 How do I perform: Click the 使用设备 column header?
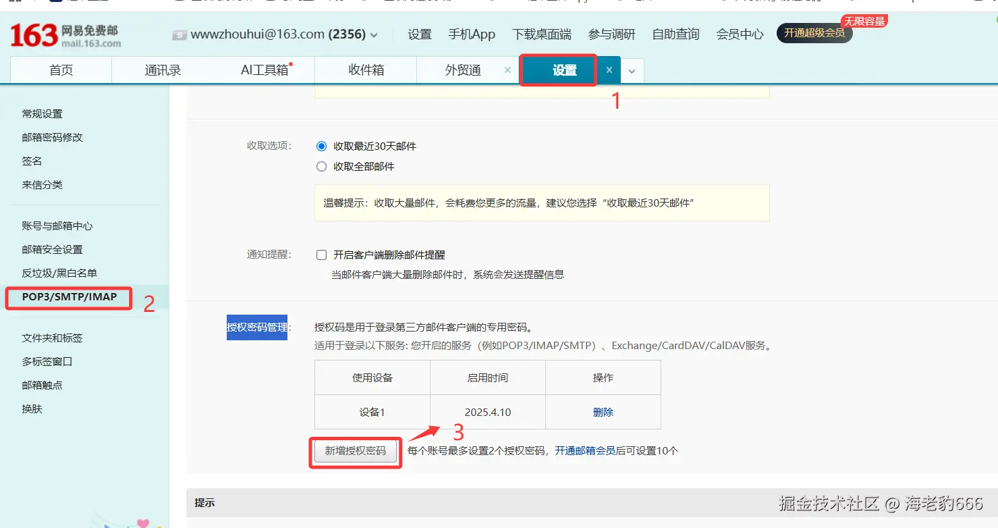372,377
